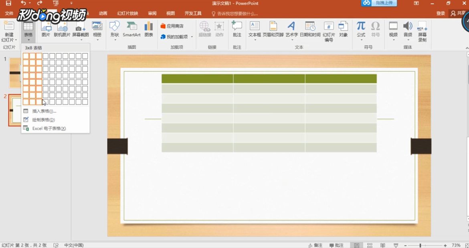Click the language indicator 中文(中国)

(x=74, y=245)
